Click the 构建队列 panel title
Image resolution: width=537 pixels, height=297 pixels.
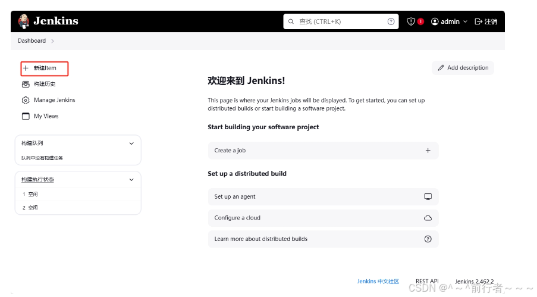(x=32, y=143)
